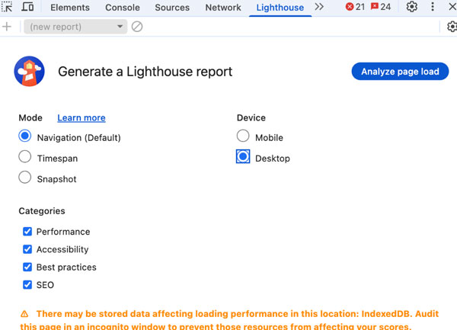Add a new Lighthouse report with plus icon
Screen dimensions: 457x330
pyautogui.click(x=7, y=27)
